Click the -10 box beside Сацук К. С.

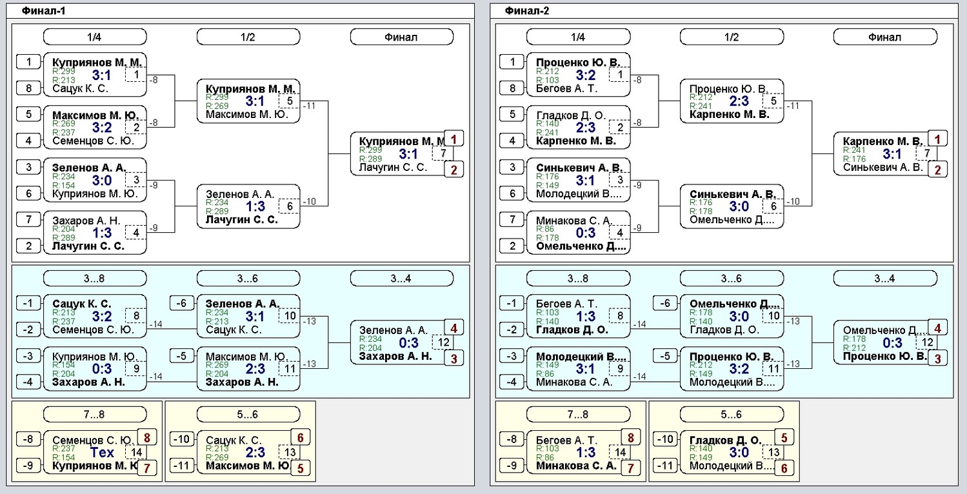pyautogui.click(x=182, y=439)
